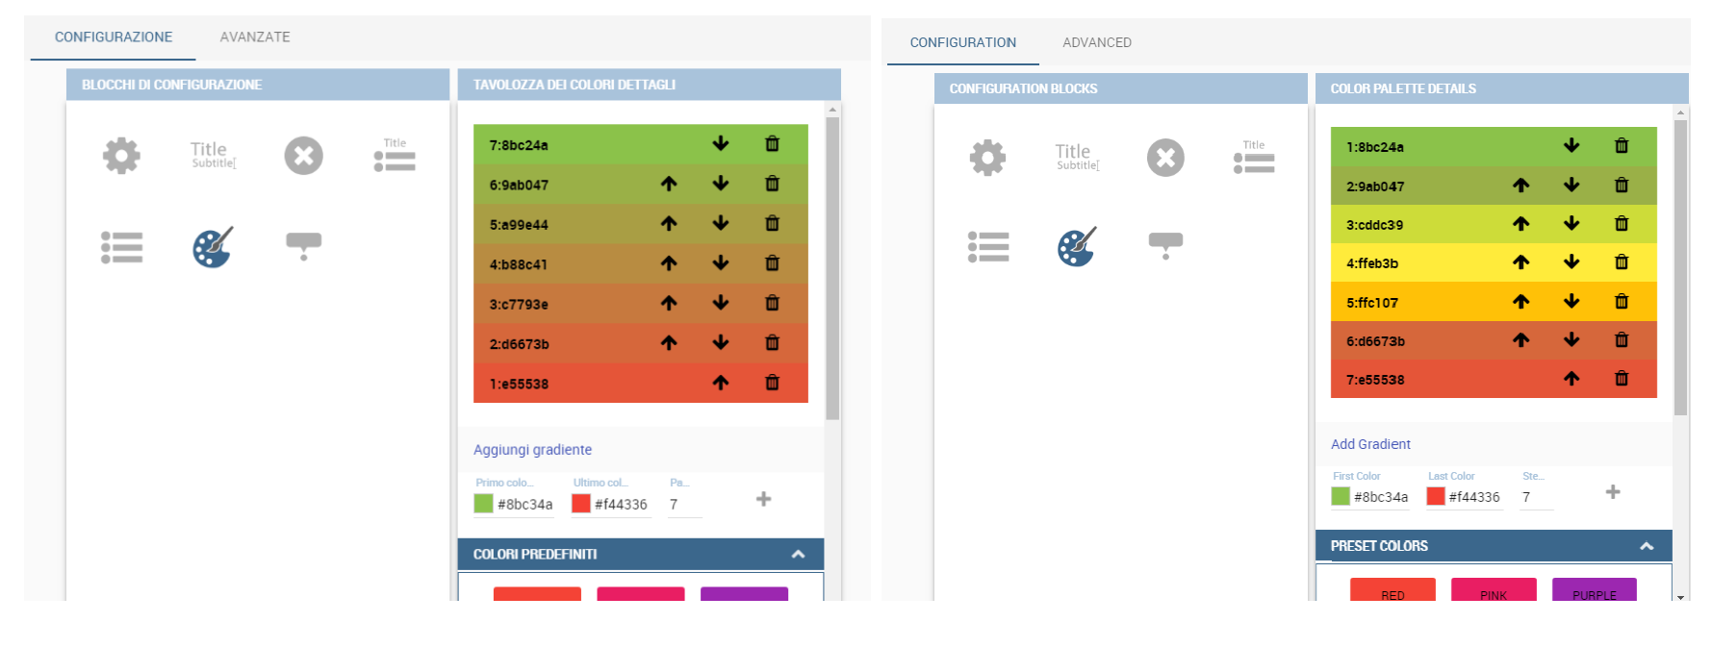Select Title Subtitle block in Configuration Blocks
Screen dimensions: 1712x647
point(1077,157)
